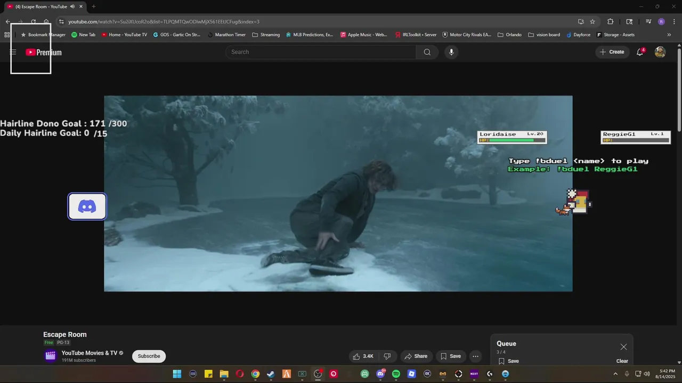Subscribe to YouTube Movies & TV
This screenshot has width=682, height=383.
tap(149, 356)
